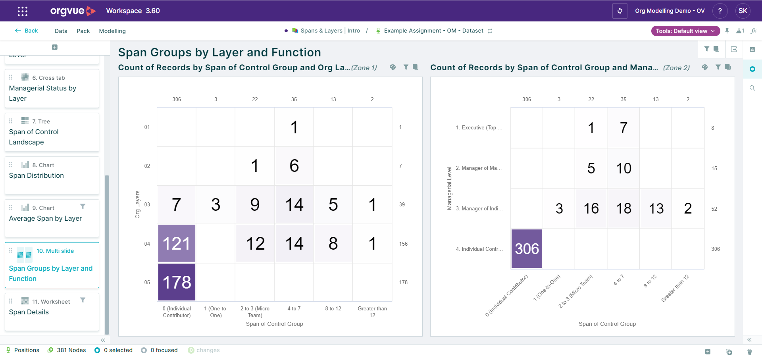The image size is (762, 358).
Task: Go Back to previous page
Action: tap(27, 31)
